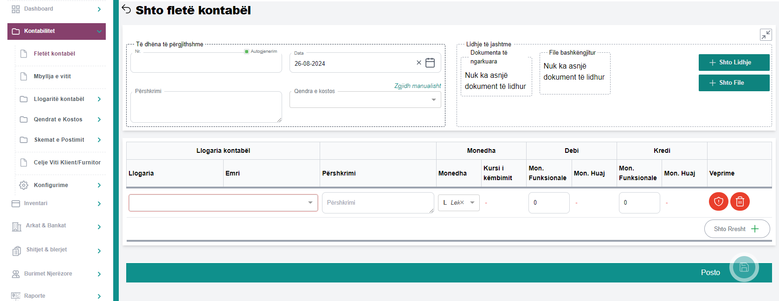
Task: Open the Llogaria account dropdown
Action: (310, 203)
